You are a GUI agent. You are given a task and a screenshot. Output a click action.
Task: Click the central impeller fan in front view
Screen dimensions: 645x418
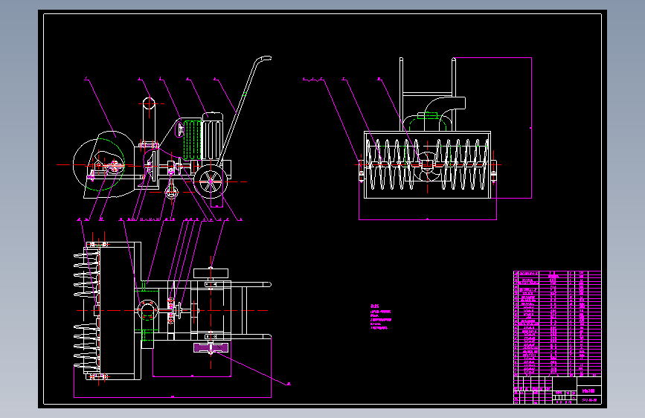point(427,166)
